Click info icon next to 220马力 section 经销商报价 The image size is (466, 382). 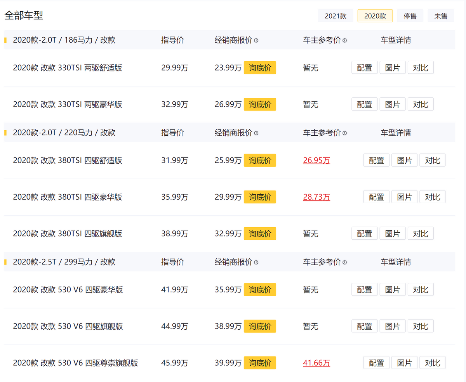point(256,133)
